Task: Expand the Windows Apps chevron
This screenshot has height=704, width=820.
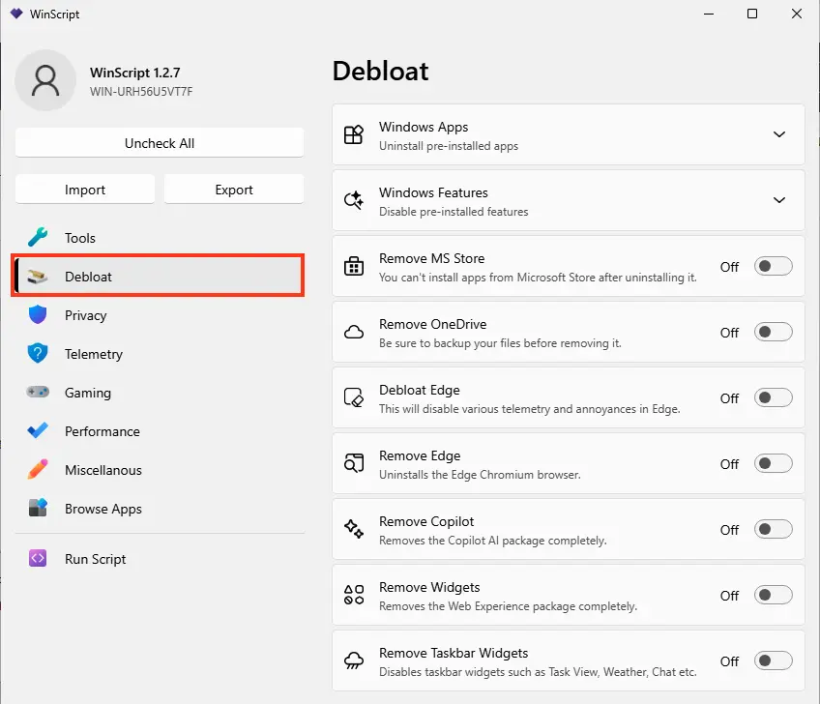Action: point(779,134)
